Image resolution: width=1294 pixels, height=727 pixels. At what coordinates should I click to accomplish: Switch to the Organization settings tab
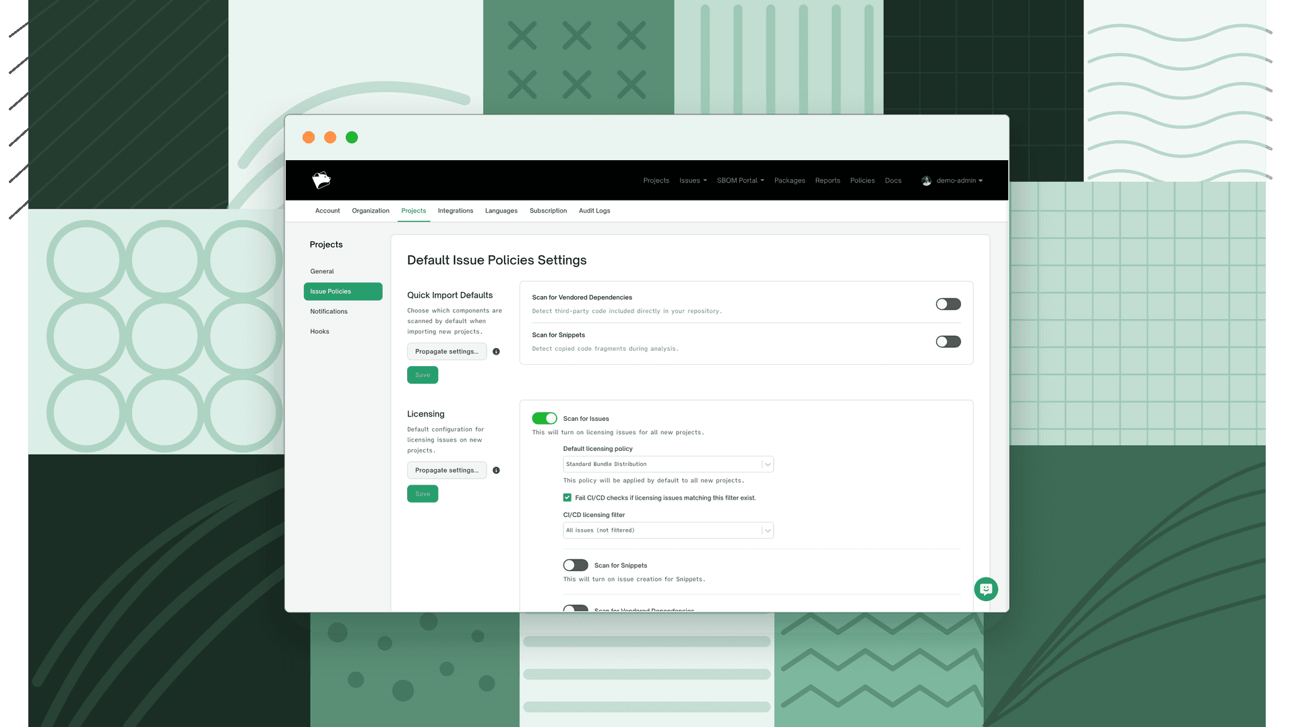coord(371,211)
